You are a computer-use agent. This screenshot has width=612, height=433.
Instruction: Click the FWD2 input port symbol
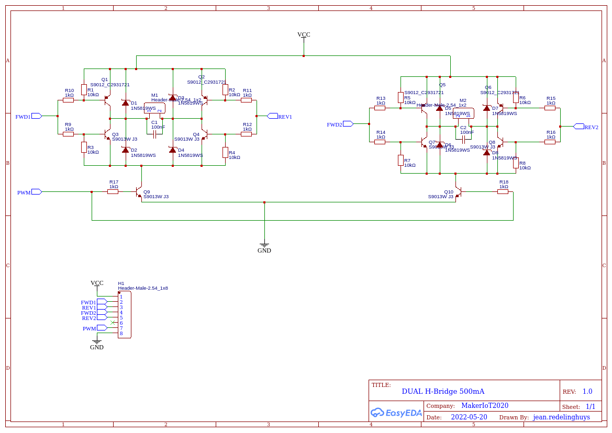[348, 124]
